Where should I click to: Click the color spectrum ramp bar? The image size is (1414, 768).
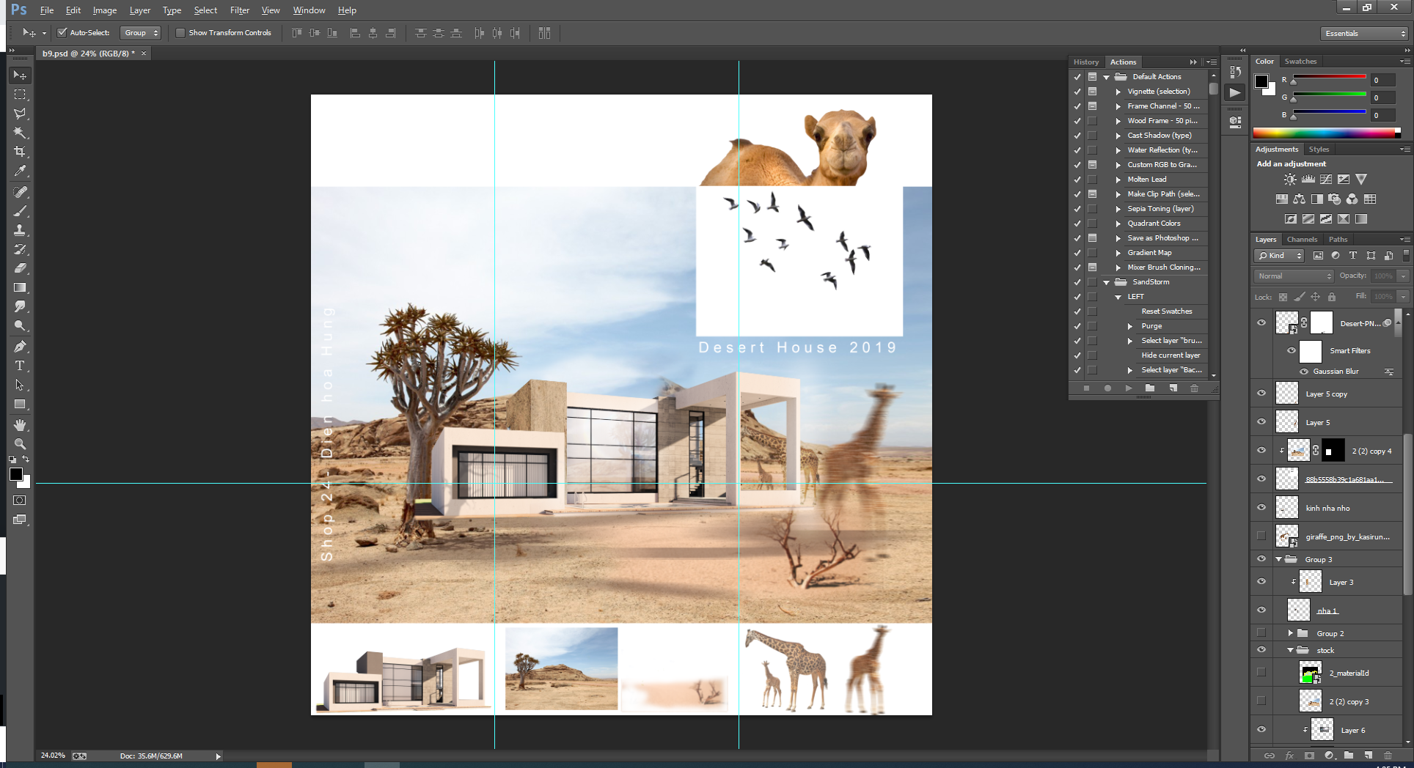(1325, 133)
